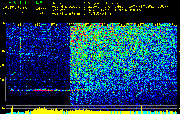The height and width of the screenshot is (114, 180).
Task: Click the 1614 time marker
Action: coord(71,25)
